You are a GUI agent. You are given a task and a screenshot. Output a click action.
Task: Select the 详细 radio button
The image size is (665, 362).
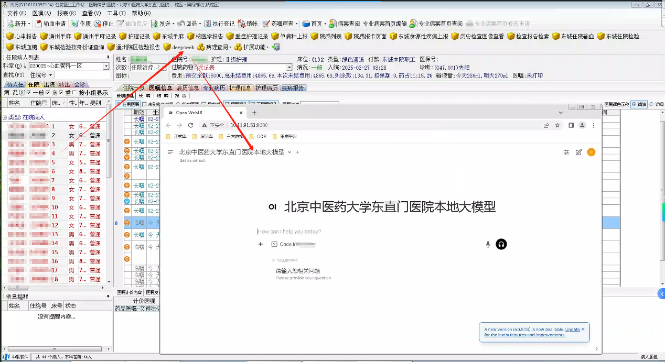[x=652, y=104]
